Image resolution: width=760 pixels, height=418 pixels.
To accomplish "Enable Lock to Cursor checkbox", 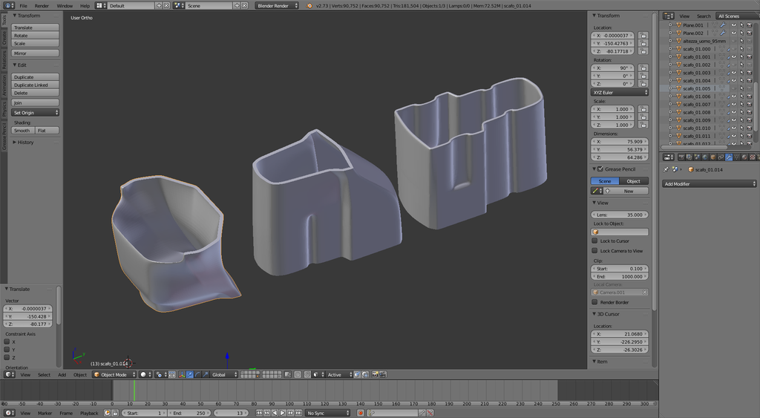I will [594, 241].
